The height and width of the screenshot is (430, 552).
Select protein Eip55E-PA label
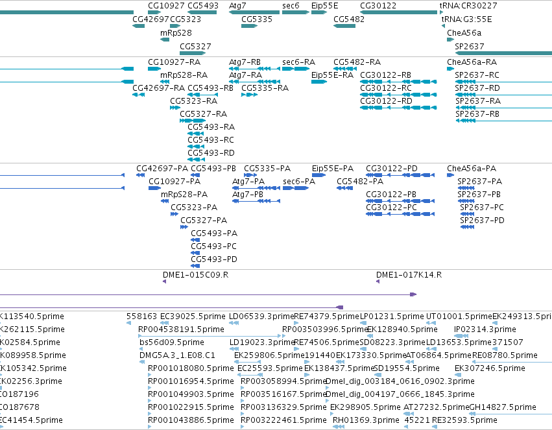coord(332,169)
